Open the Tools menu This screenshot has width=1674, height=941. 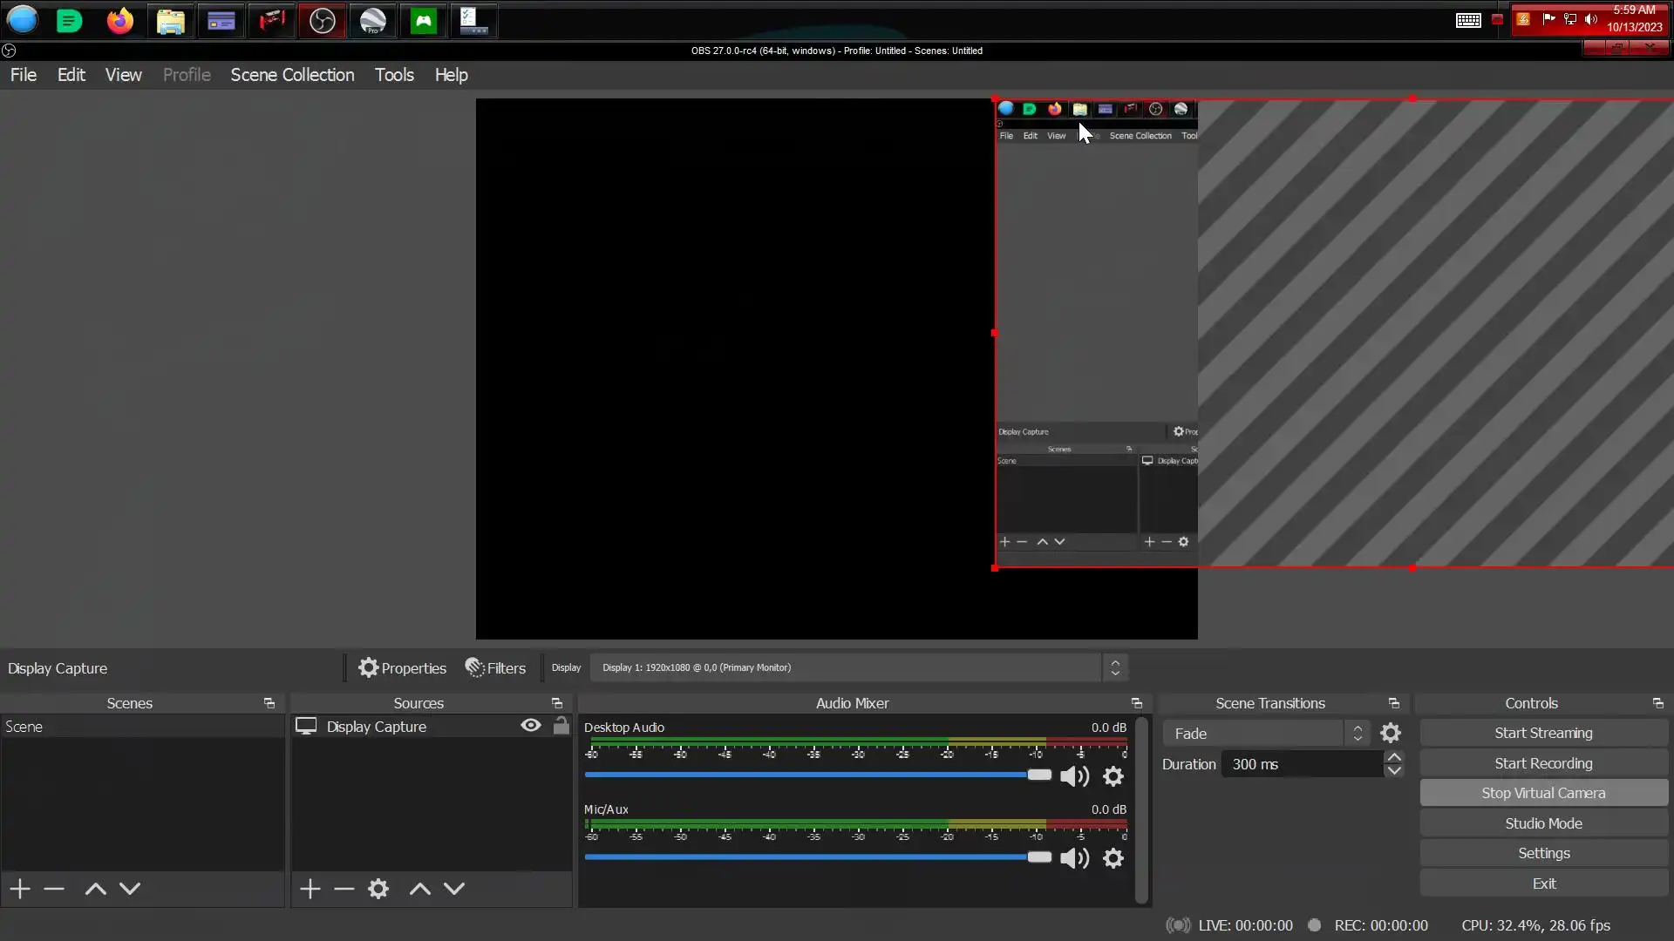[394, 75]
